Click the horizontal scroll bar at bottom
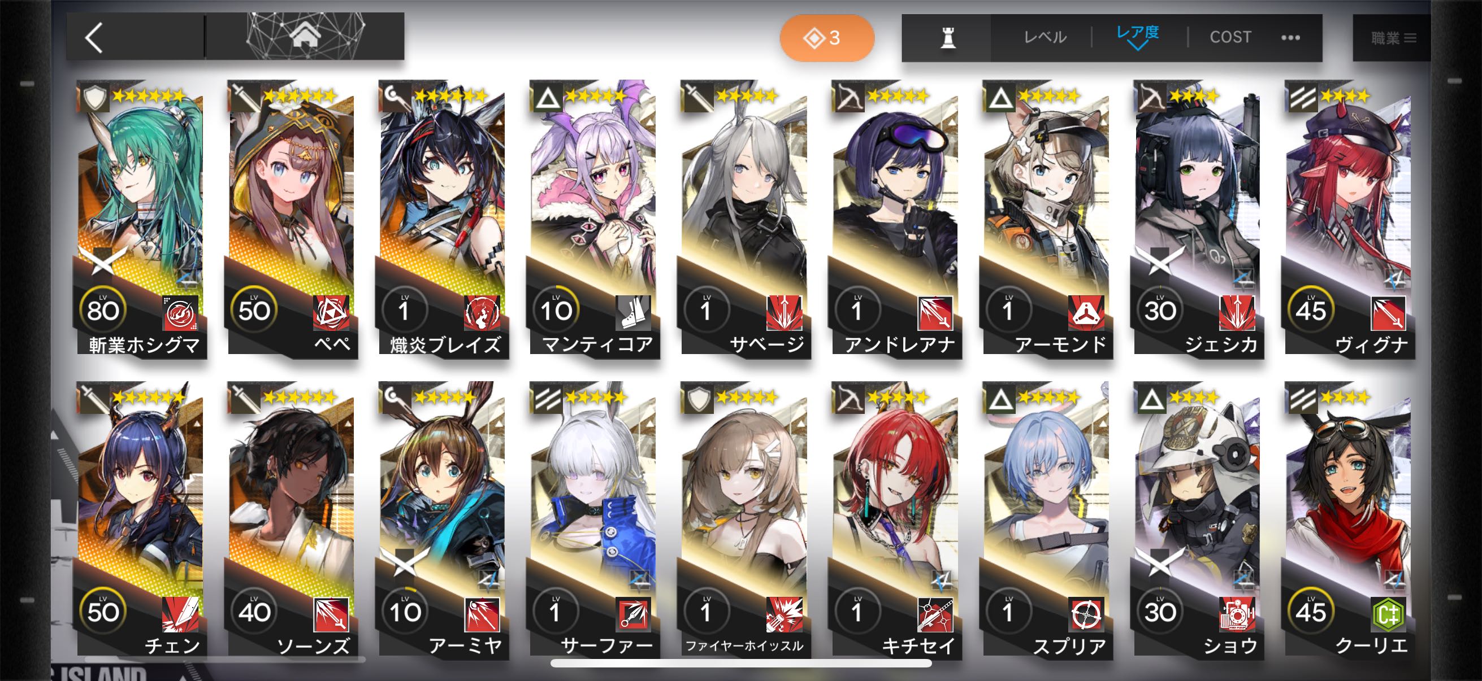This screenshot has height=681, width=1482. click(740, 663)
